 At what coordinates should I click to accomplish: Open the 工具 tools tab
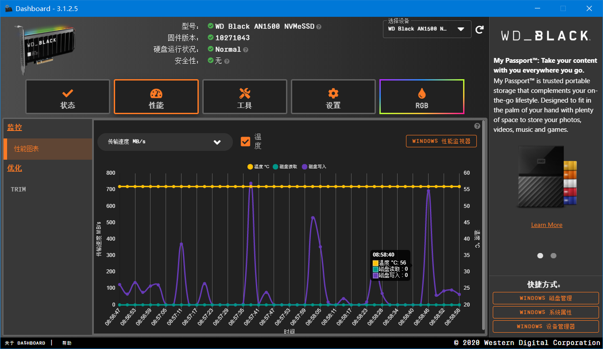point(245,97)
